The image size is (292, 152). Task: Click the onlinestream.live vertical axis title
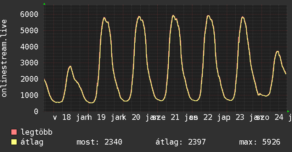tap(4, 58)
